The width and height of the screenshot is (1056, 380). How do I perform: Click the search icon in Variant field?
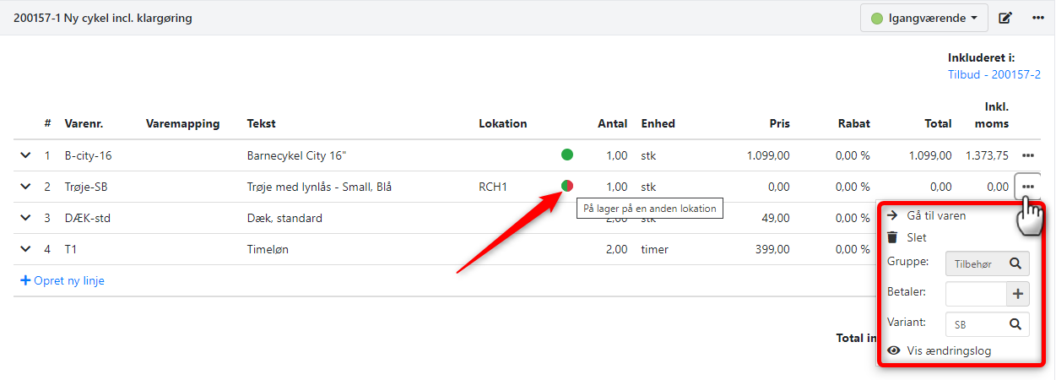click(1015, 323)
